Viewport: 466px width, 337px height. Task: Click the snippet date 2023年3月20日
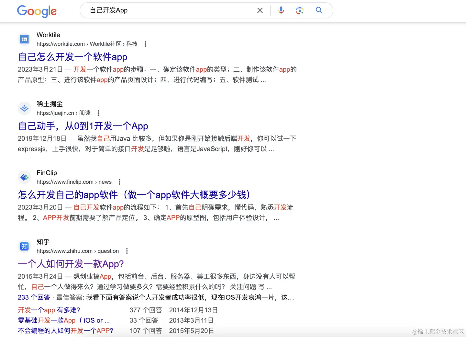(x=40, y=207)
